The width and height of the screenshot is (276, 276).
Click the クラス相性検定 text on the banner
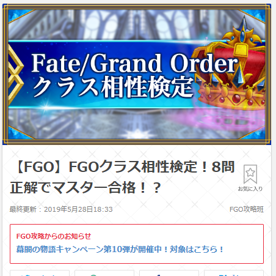coord(113,87)
